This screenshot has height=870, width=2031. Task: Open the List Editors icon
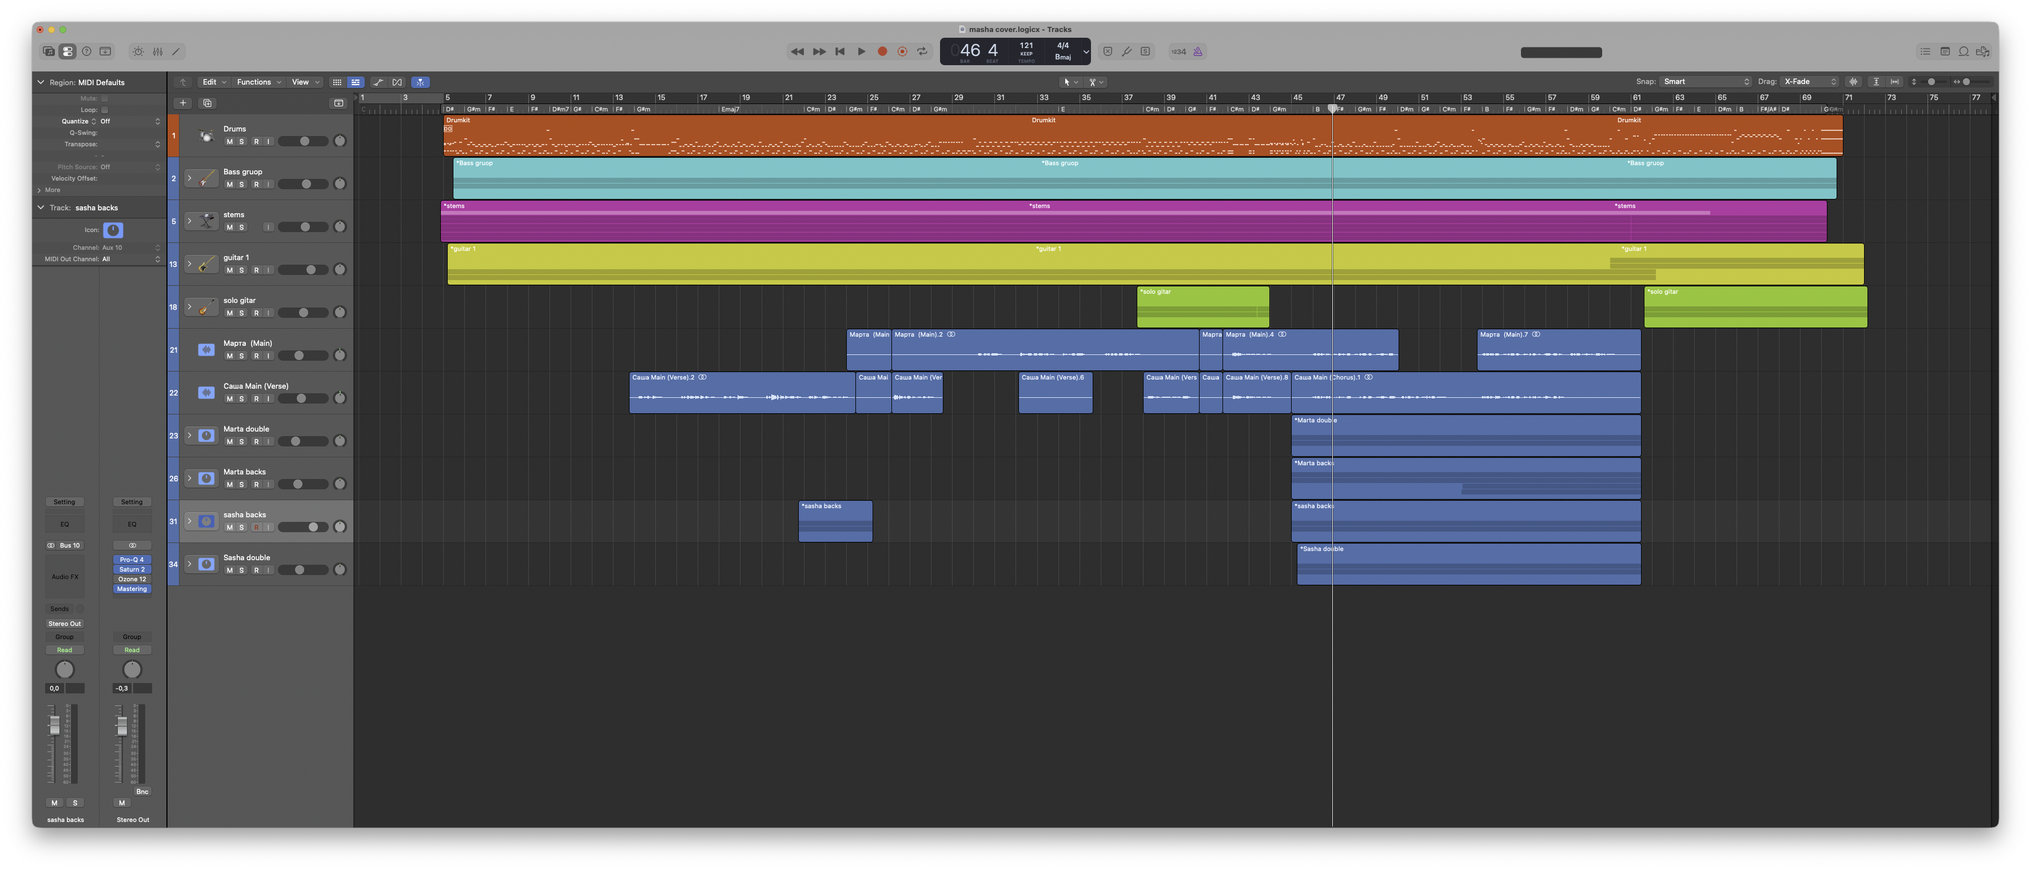1925,51
